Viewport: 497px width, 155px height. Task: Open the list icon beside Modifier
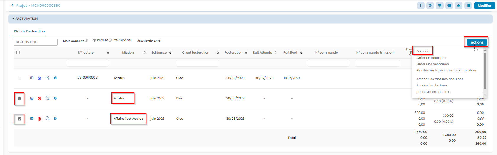(468, 6)
